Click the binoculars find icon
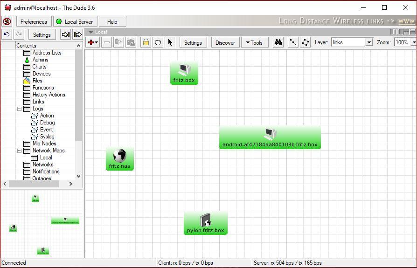This screenshot has height=268, width=417. [278, 42]
